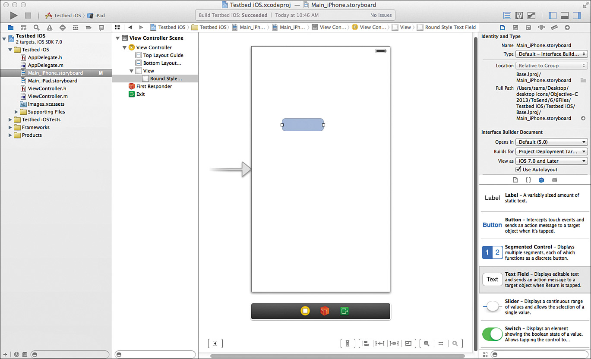Image resolution: width=591 pixels, height=359 pixels.
Task: Open the Media library
Action: click(x=554, y=180)
